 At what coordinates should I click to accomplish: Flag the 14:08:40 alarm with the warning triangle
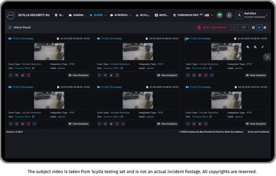200,75
